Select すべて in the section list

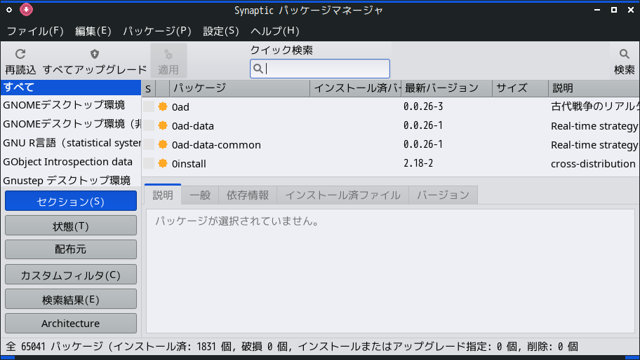coord(71,87)
